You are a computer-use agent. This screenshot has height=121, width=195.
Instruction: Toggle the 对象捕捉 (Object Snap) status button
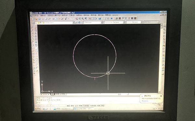[x=86, y=106]
